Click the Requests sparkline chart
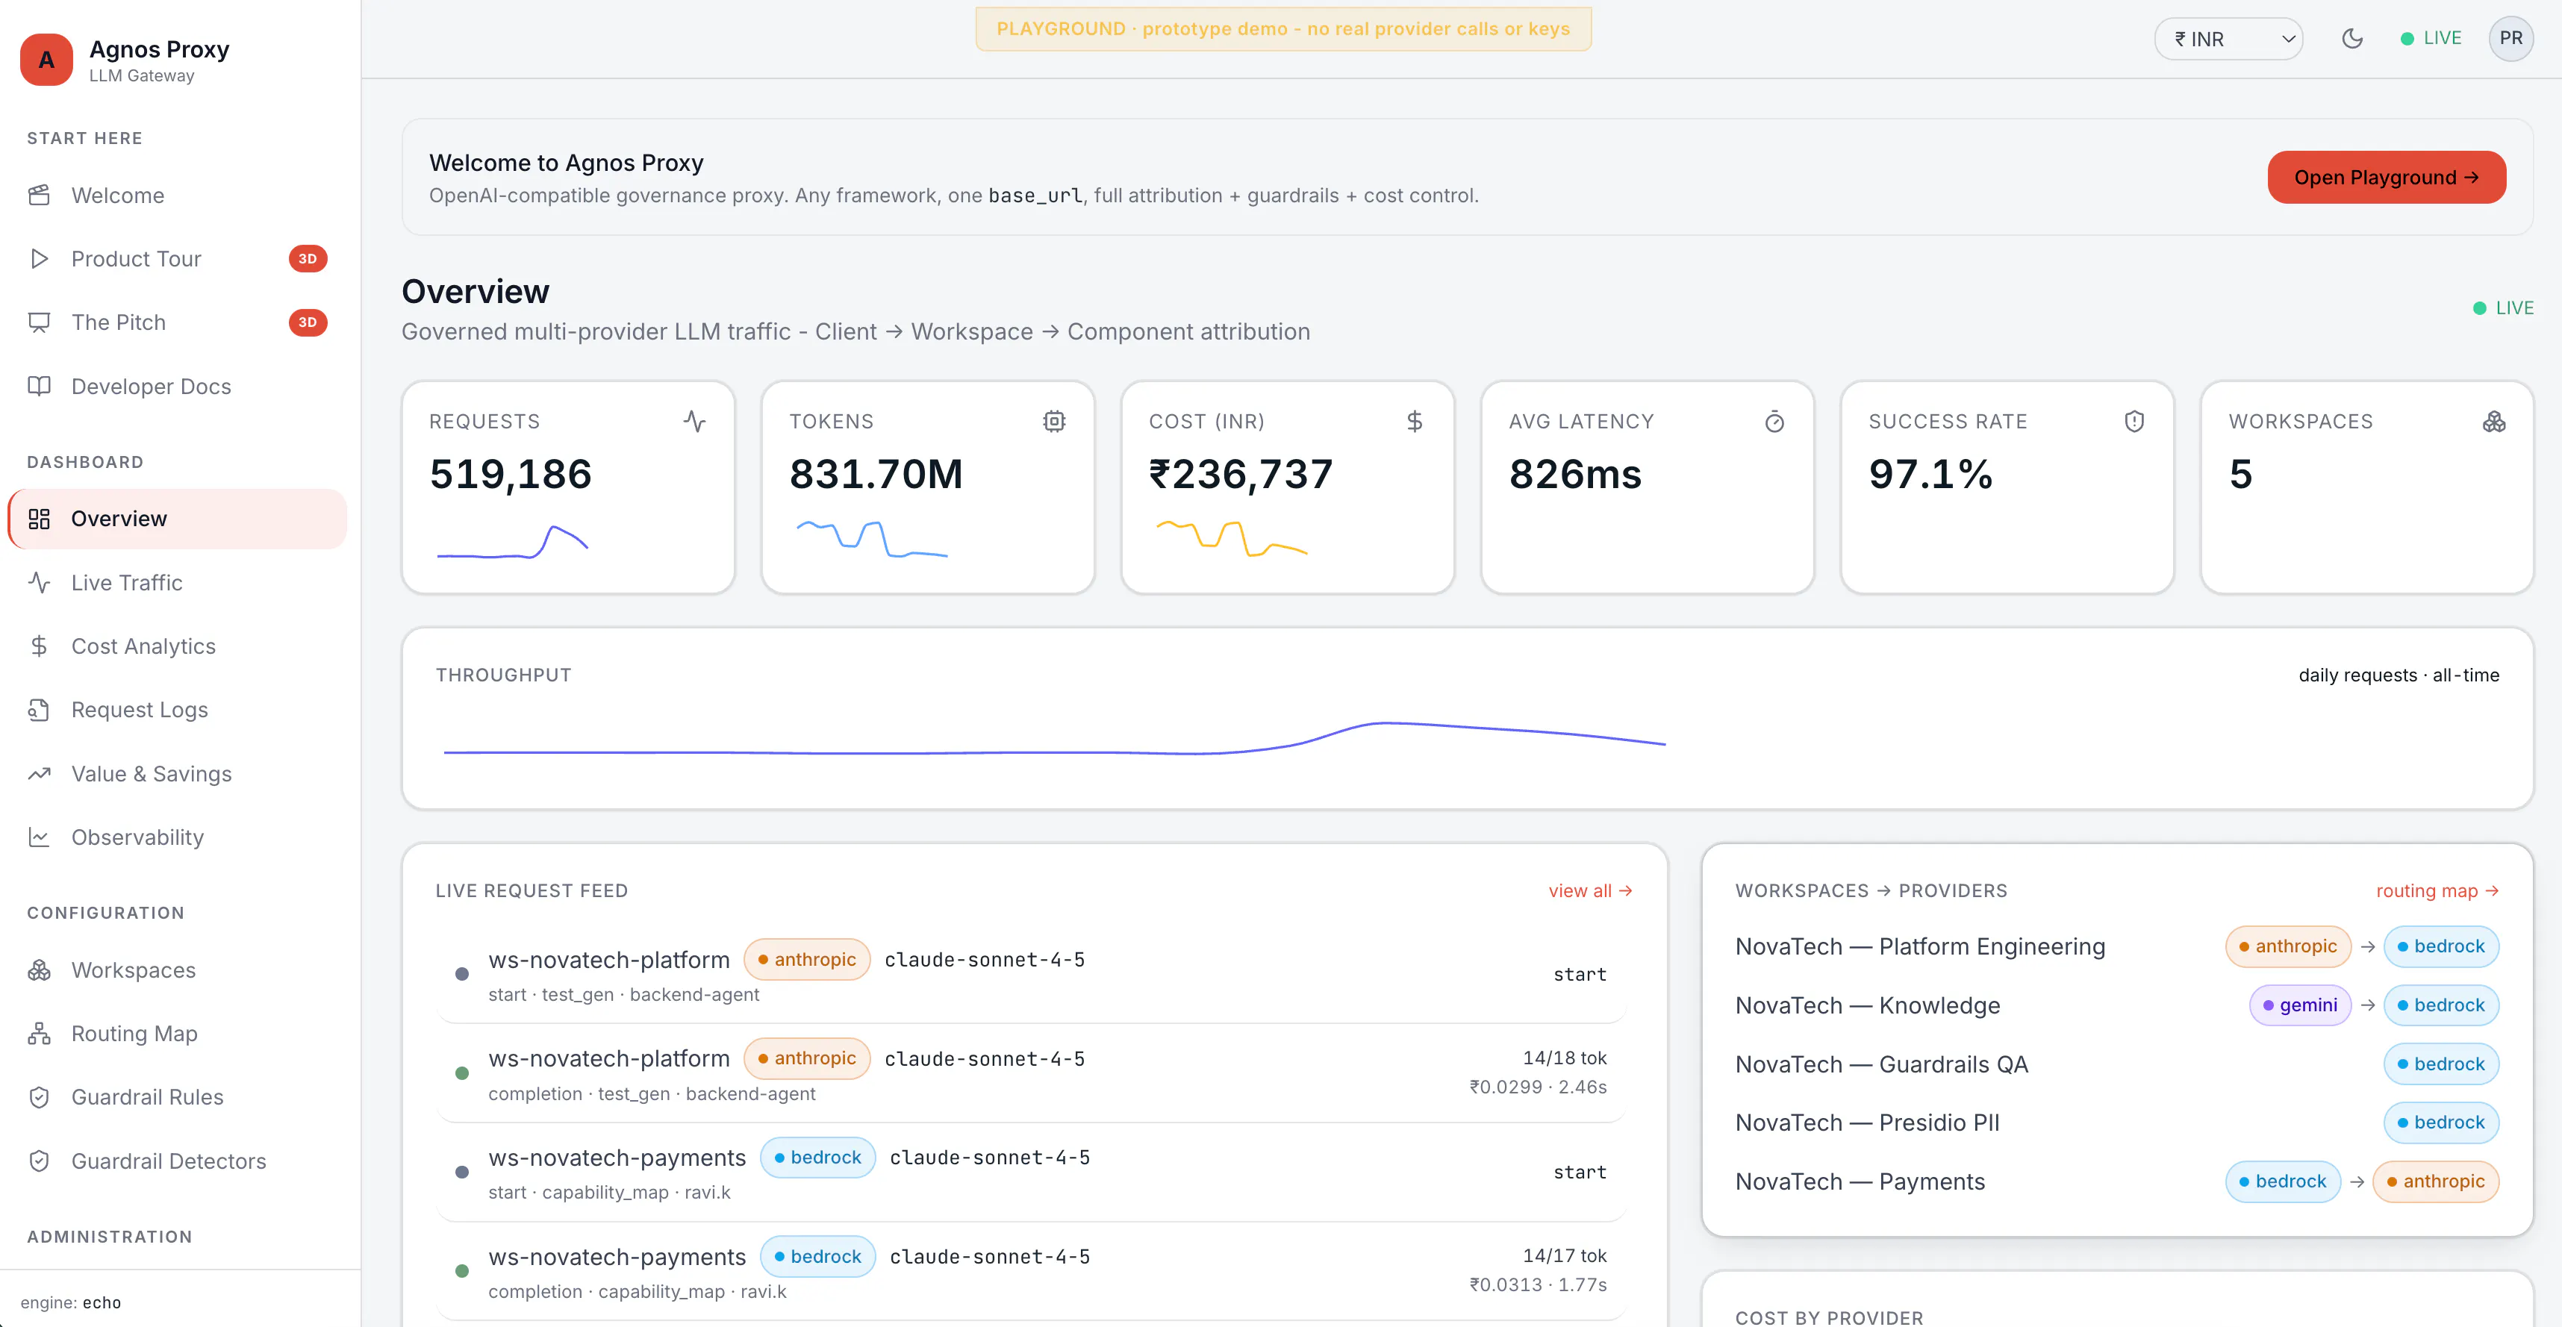This screenshot has height=1327, width=2562. point(512,542)
